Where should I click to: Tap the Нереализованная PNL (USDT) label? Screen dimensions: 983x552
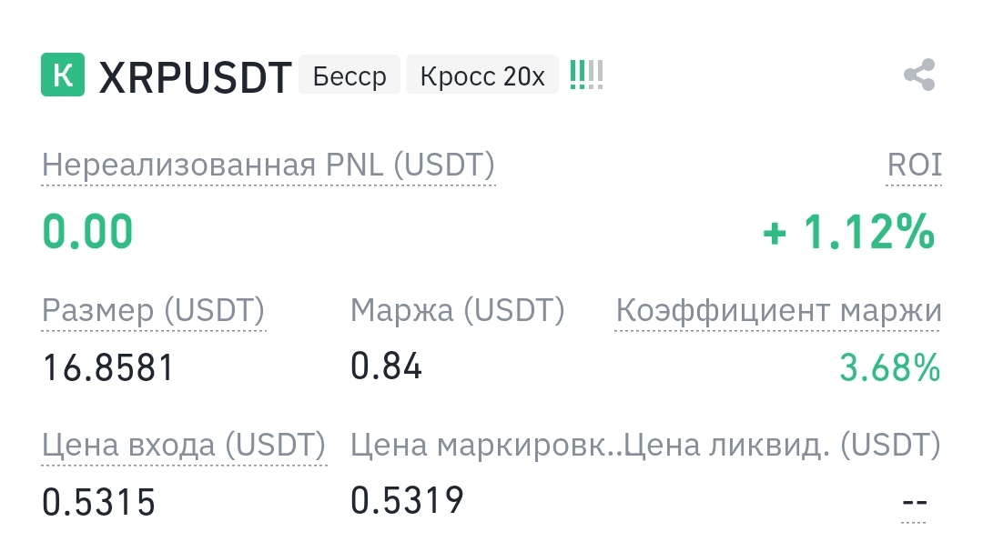point(269,166)
